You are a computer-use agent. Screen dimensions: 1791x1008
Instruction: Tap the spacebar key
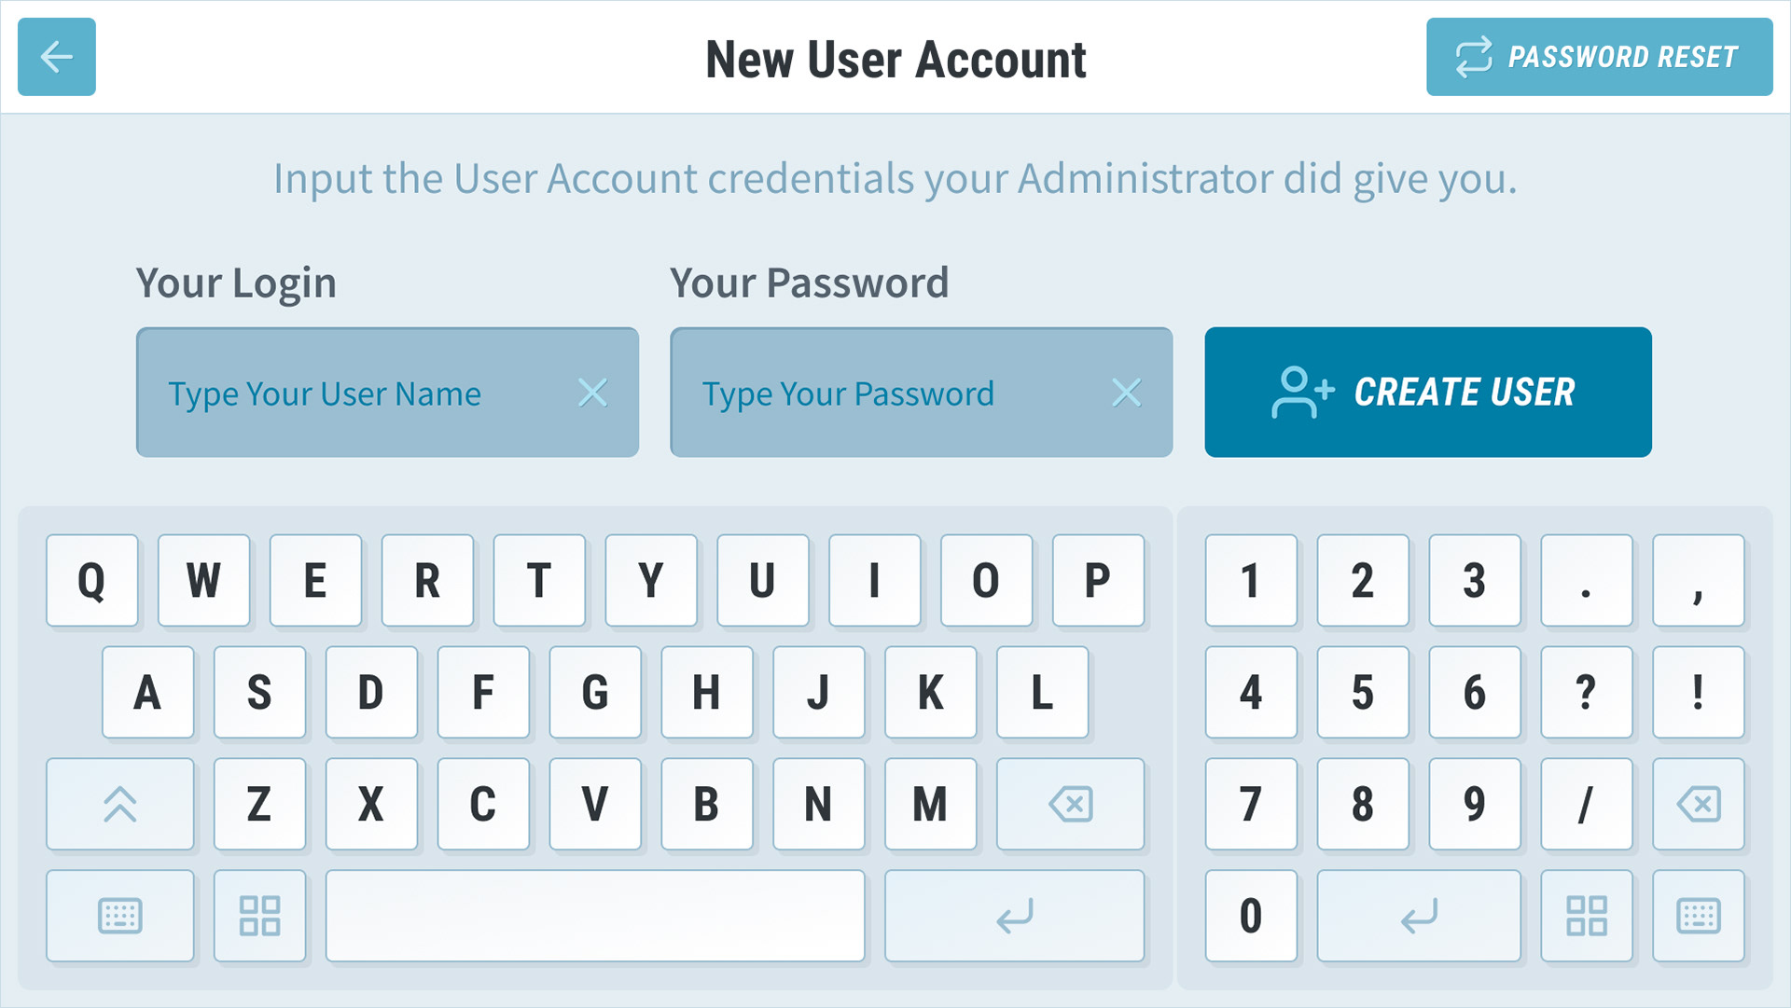(595, 916)
